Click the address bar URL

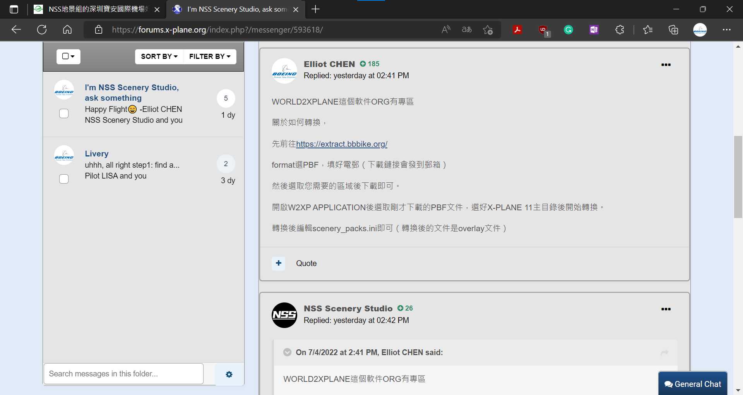(217, 30)
